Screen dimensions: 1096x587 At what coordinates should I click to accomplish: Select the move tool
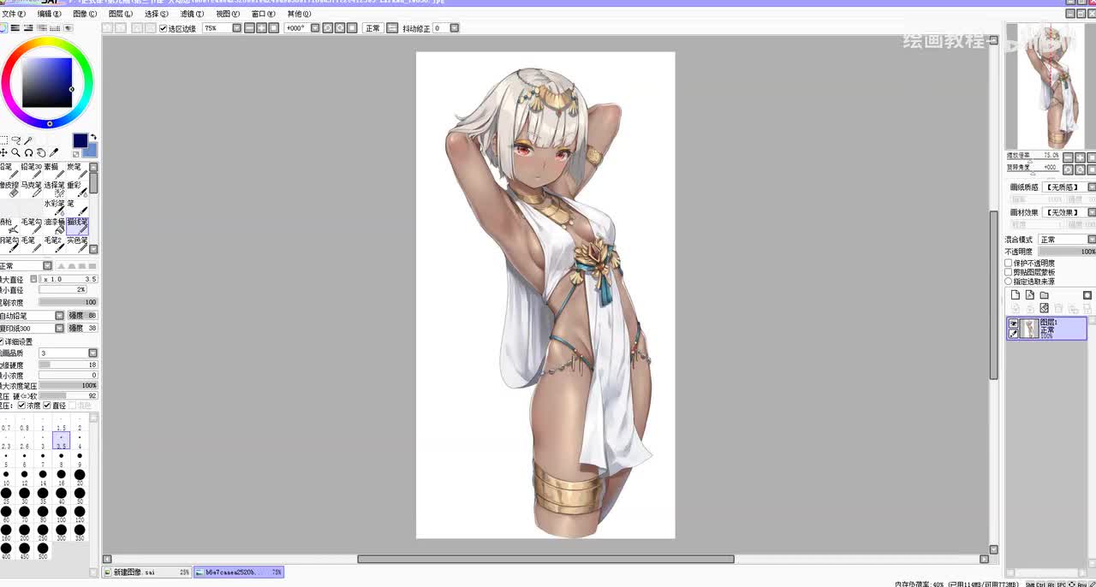[3, 152]
